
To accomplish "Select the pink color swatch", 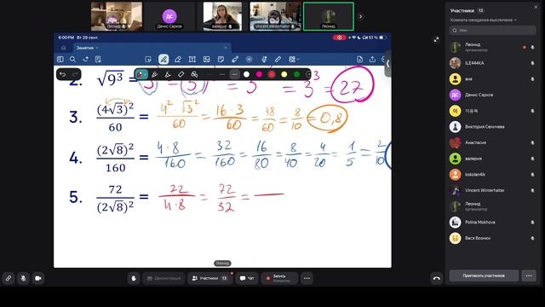I will (259, 74).
